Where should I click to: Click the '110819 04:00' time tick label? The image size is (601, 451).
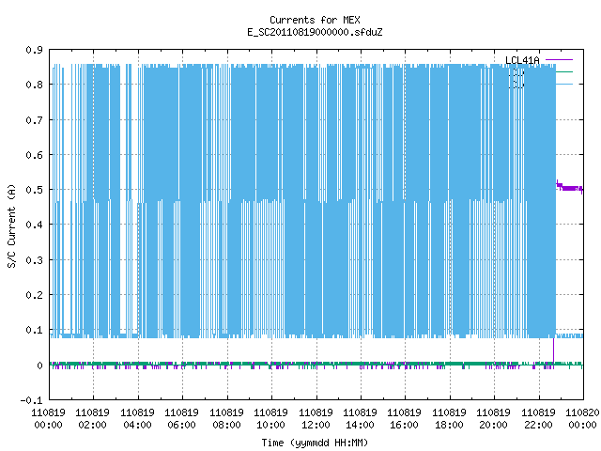coord(138,419)
